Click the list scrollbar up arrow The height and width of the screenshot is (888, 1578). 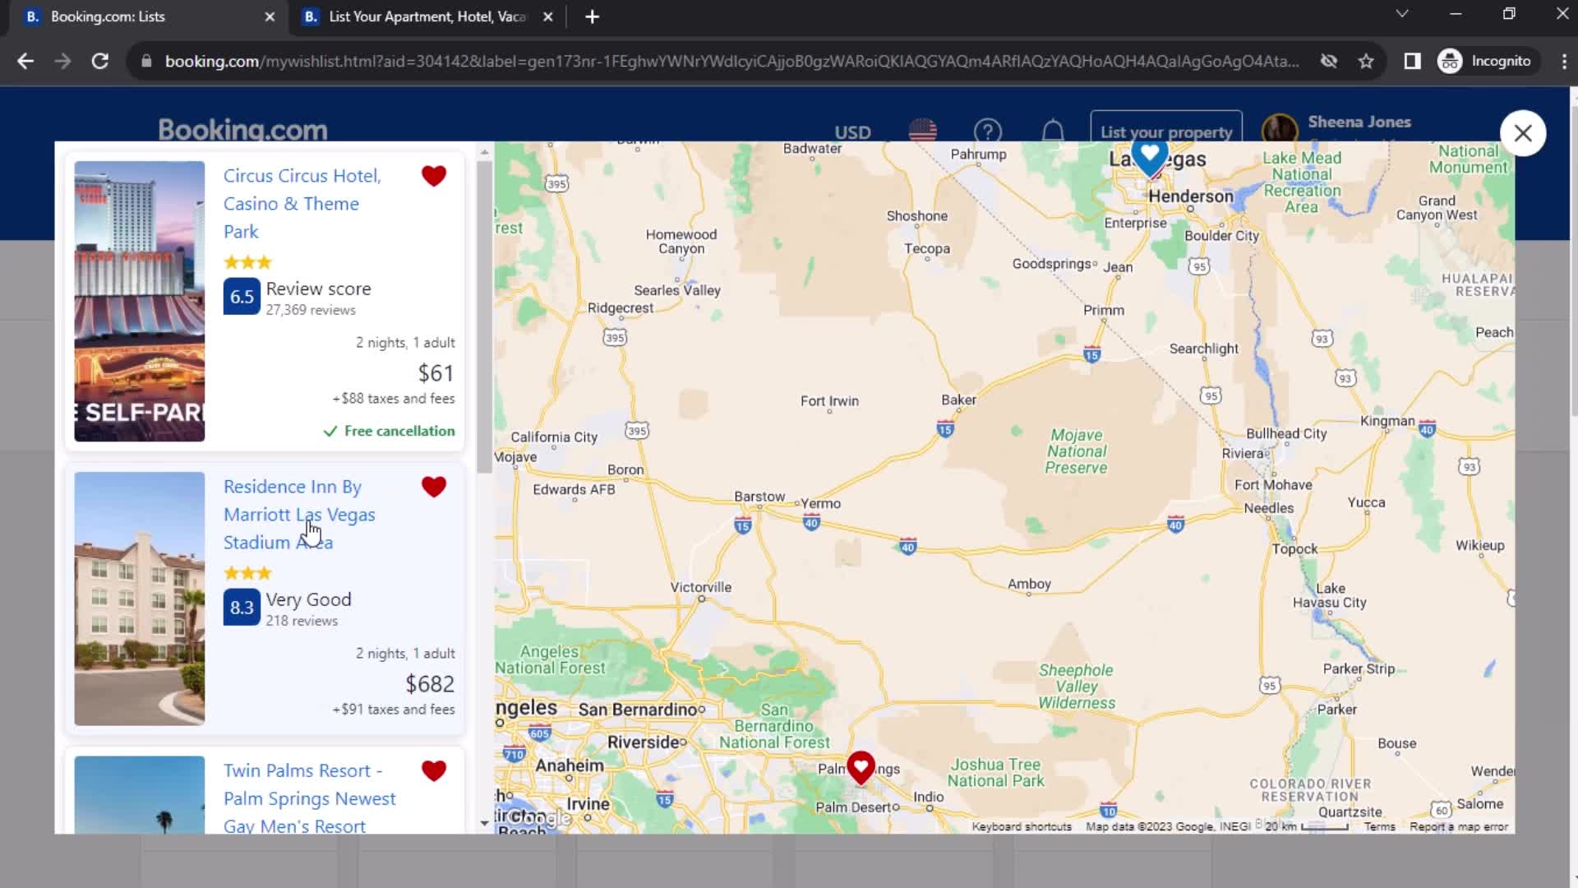(484, 152)
